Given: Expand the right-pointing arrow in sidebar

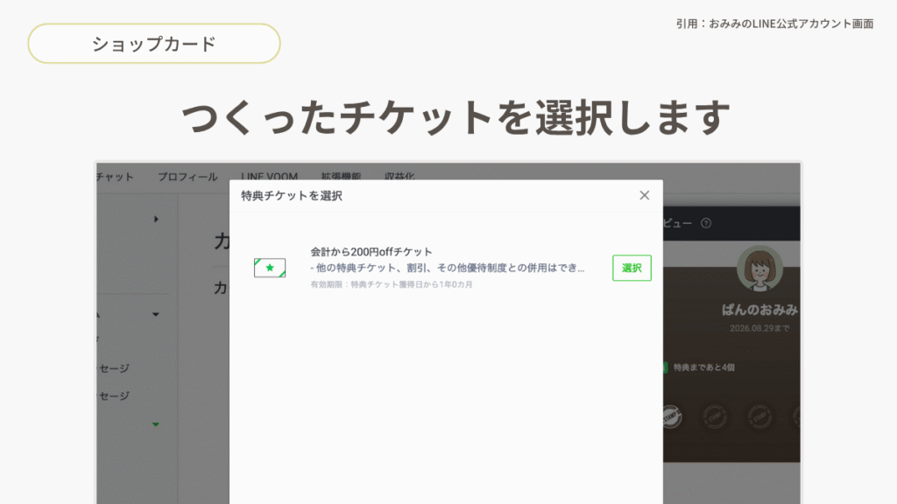Looking at the screenshot, I should click(157, 219).
